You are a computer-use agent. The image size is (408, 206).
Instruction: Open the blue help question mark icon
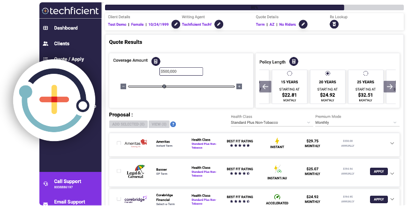click(173, 124)
